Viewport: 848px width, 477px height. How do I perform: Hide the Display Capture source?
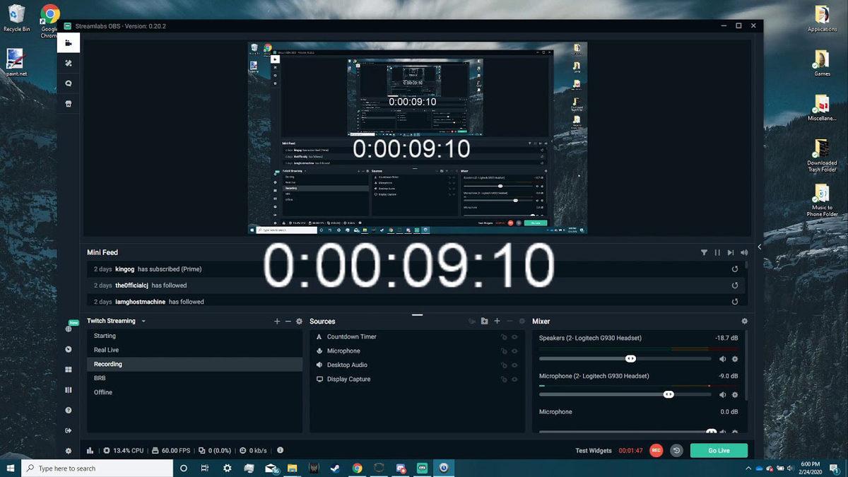click(514, 379)
